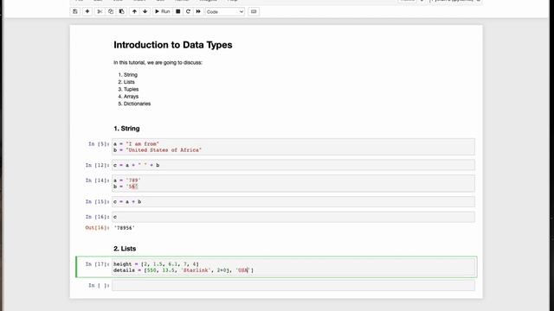Restart the kernel with circular arrow icon

click(x=188, y=11)
